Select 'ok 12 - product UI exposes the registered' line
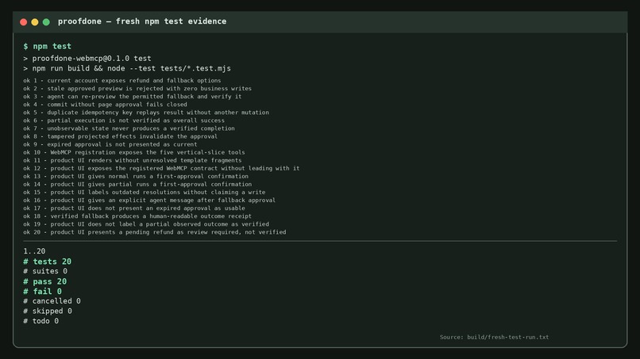Screen dimensions: 640x359 [161, 168]
